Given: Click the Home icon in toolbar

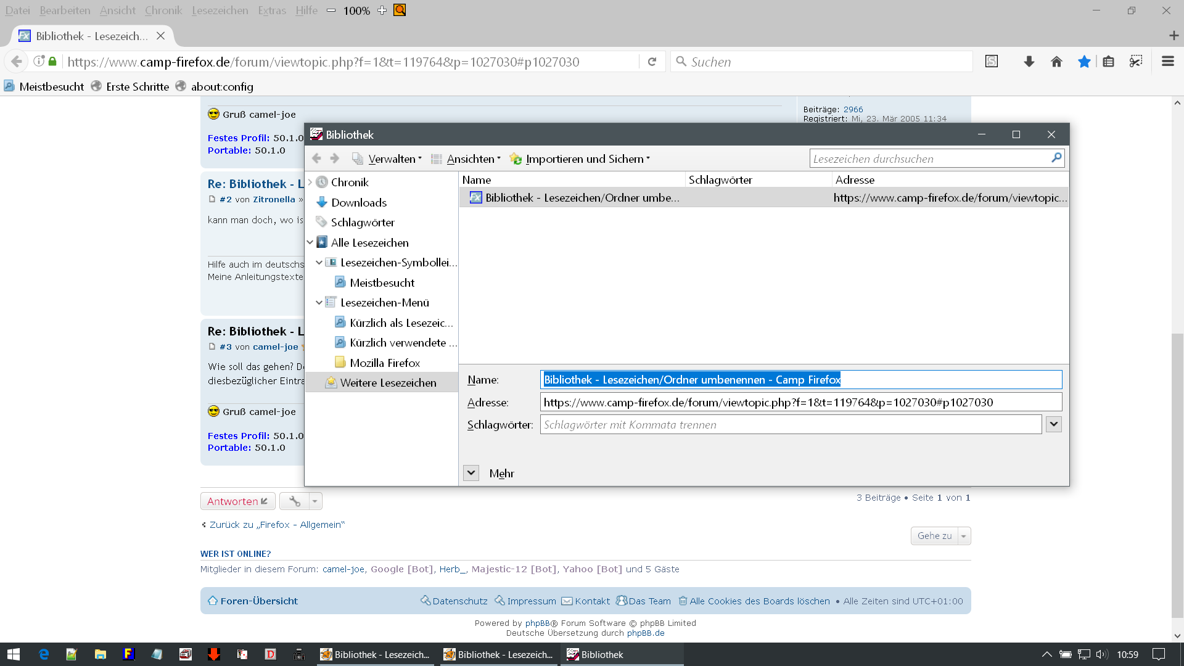Looking at the screenshot, I should tap(1056, 62).
